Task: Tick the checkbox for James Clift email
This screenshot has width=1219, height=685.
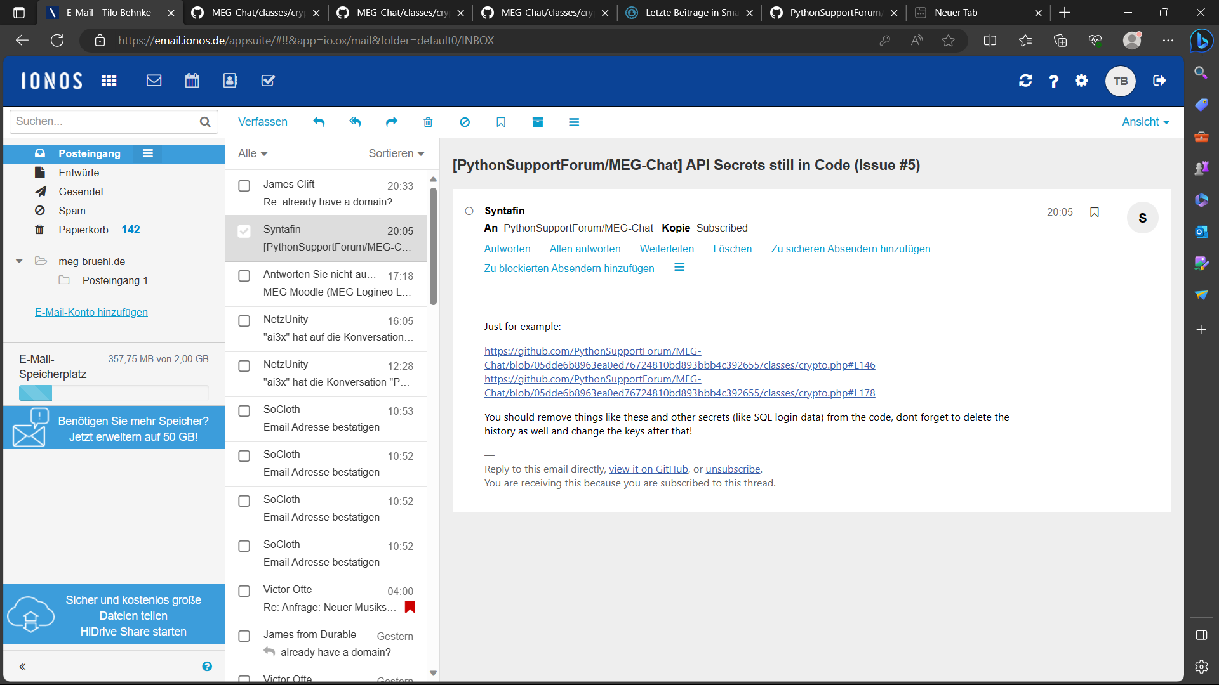Action: (244, 186)
